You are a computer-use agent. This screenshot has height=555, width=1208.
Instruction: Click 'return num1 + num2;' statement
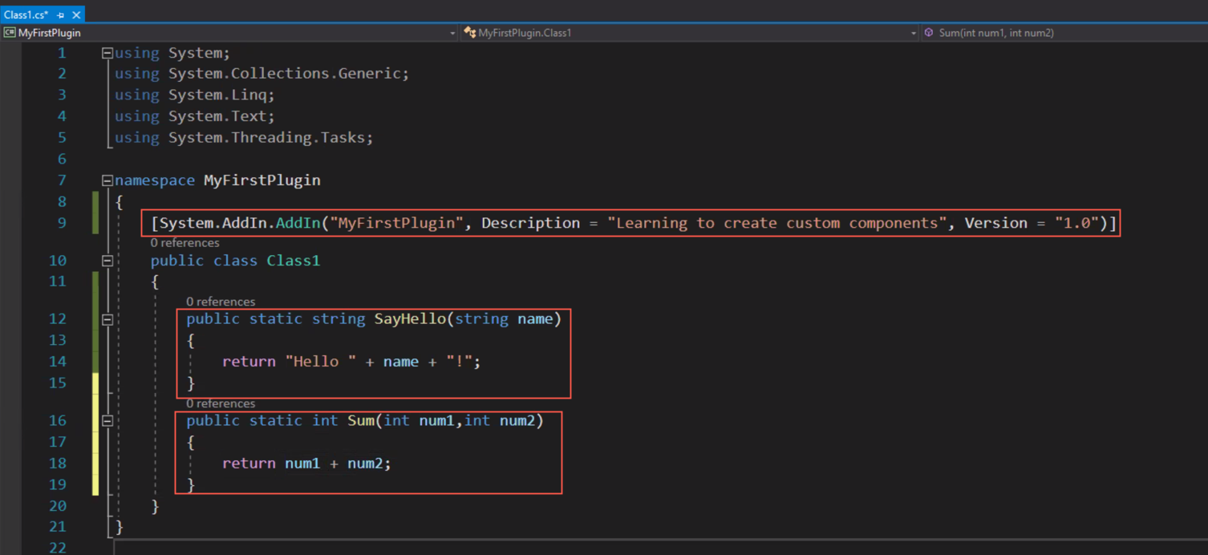[306, 464]
